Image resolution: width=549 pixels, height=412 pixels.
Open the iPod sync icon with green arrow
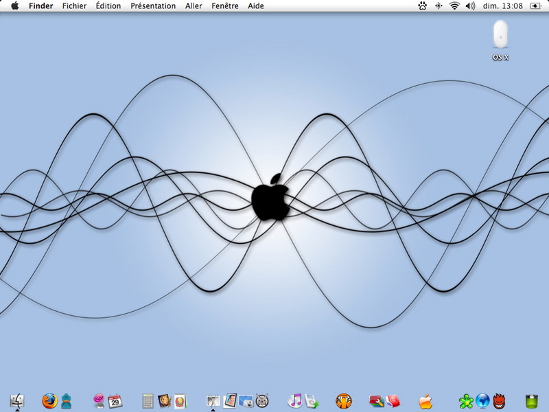point(312,401)
